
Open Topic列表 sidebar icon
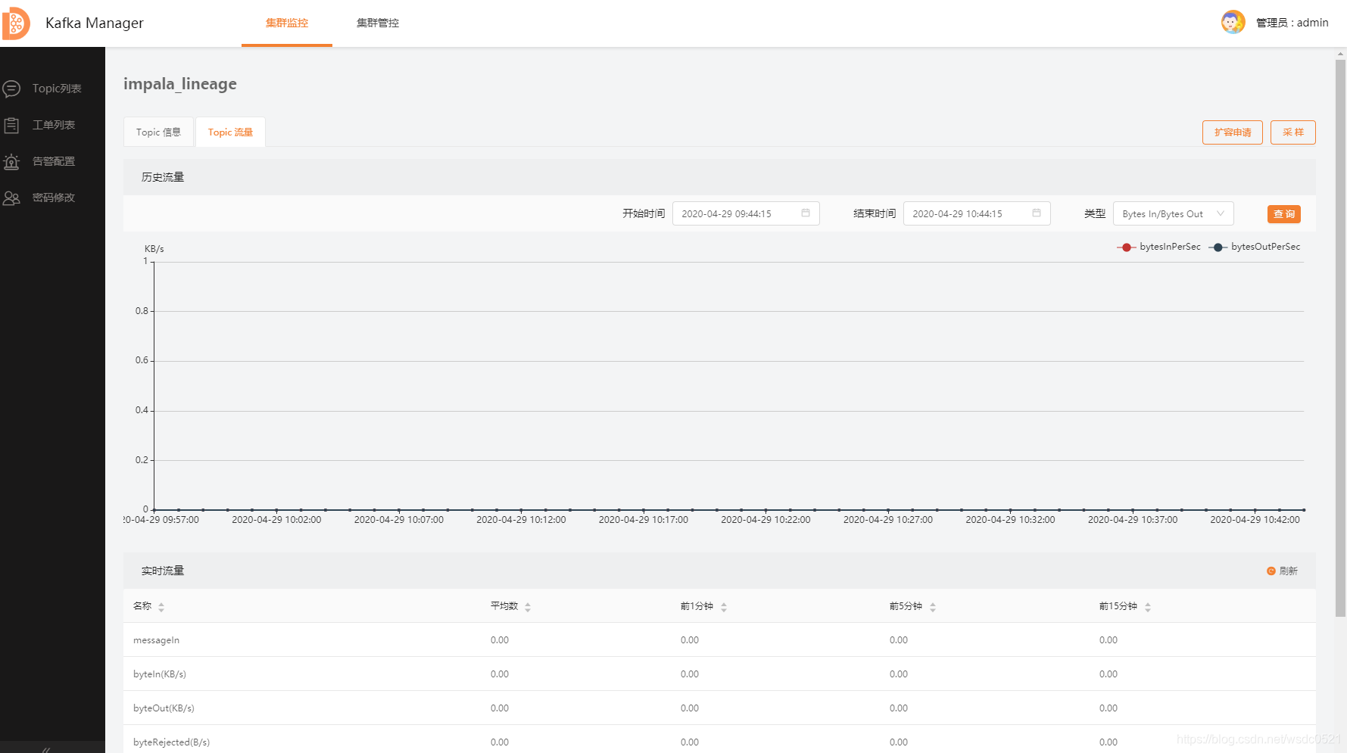tap(11, 89)
